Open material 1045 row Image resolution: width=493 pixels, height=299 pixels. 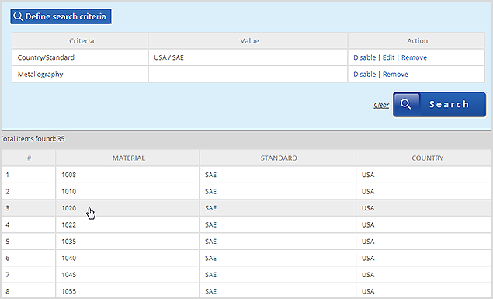coord(247,274)
